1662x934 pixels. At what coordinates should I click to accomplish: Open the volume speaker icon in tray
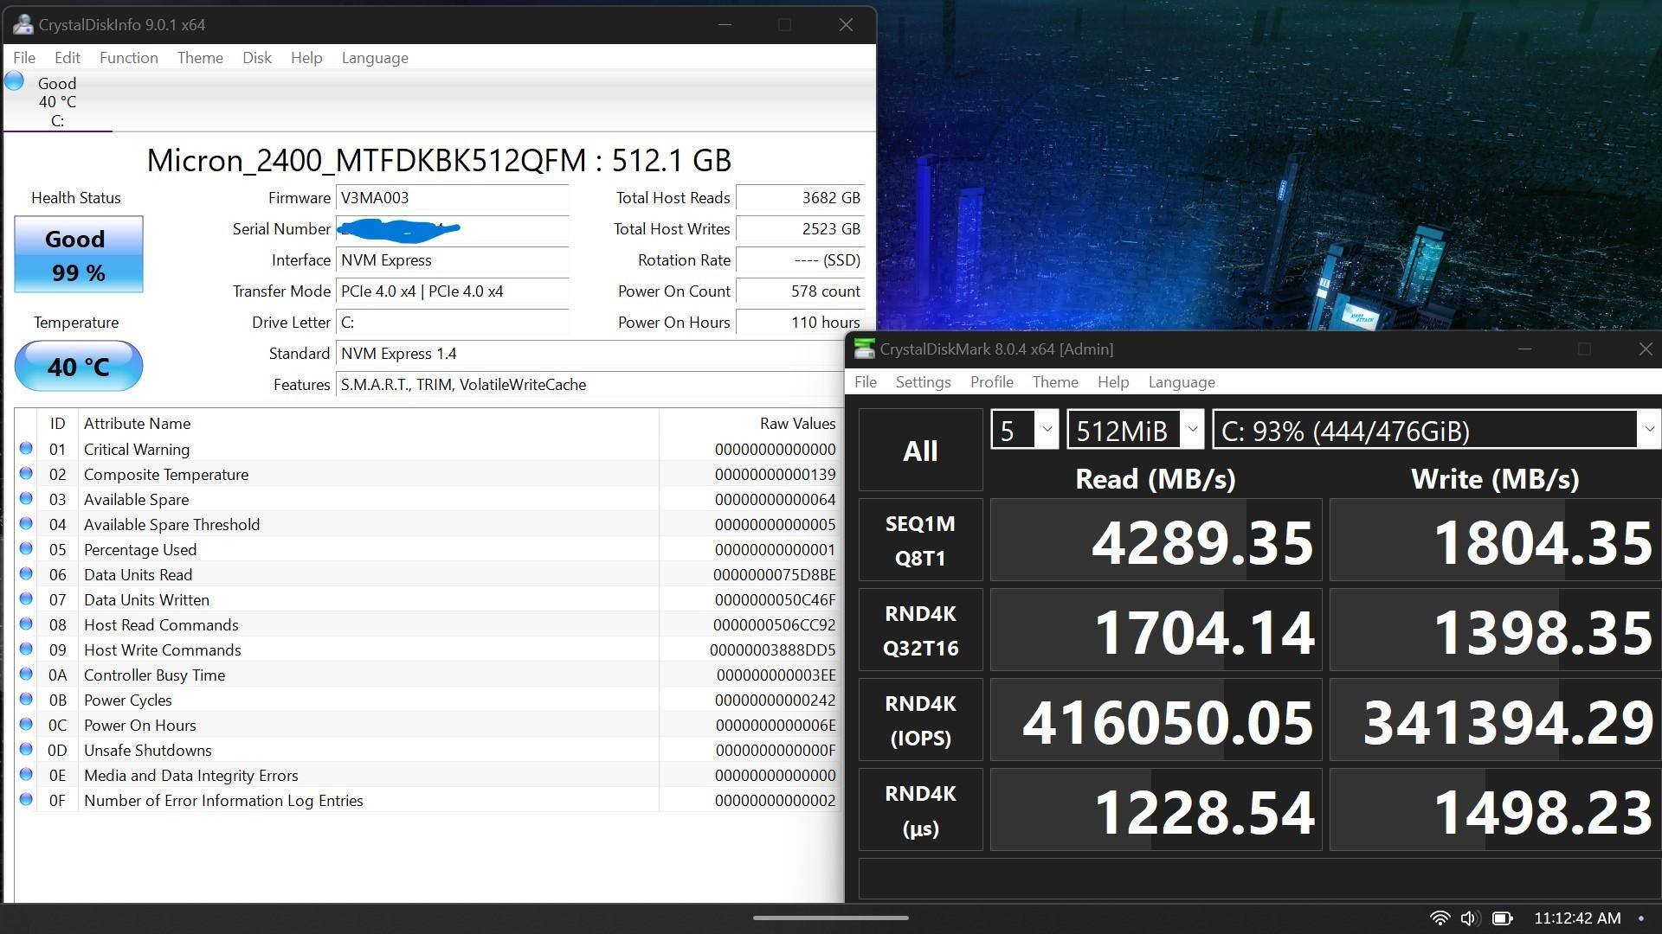[x=1469, y=918]
